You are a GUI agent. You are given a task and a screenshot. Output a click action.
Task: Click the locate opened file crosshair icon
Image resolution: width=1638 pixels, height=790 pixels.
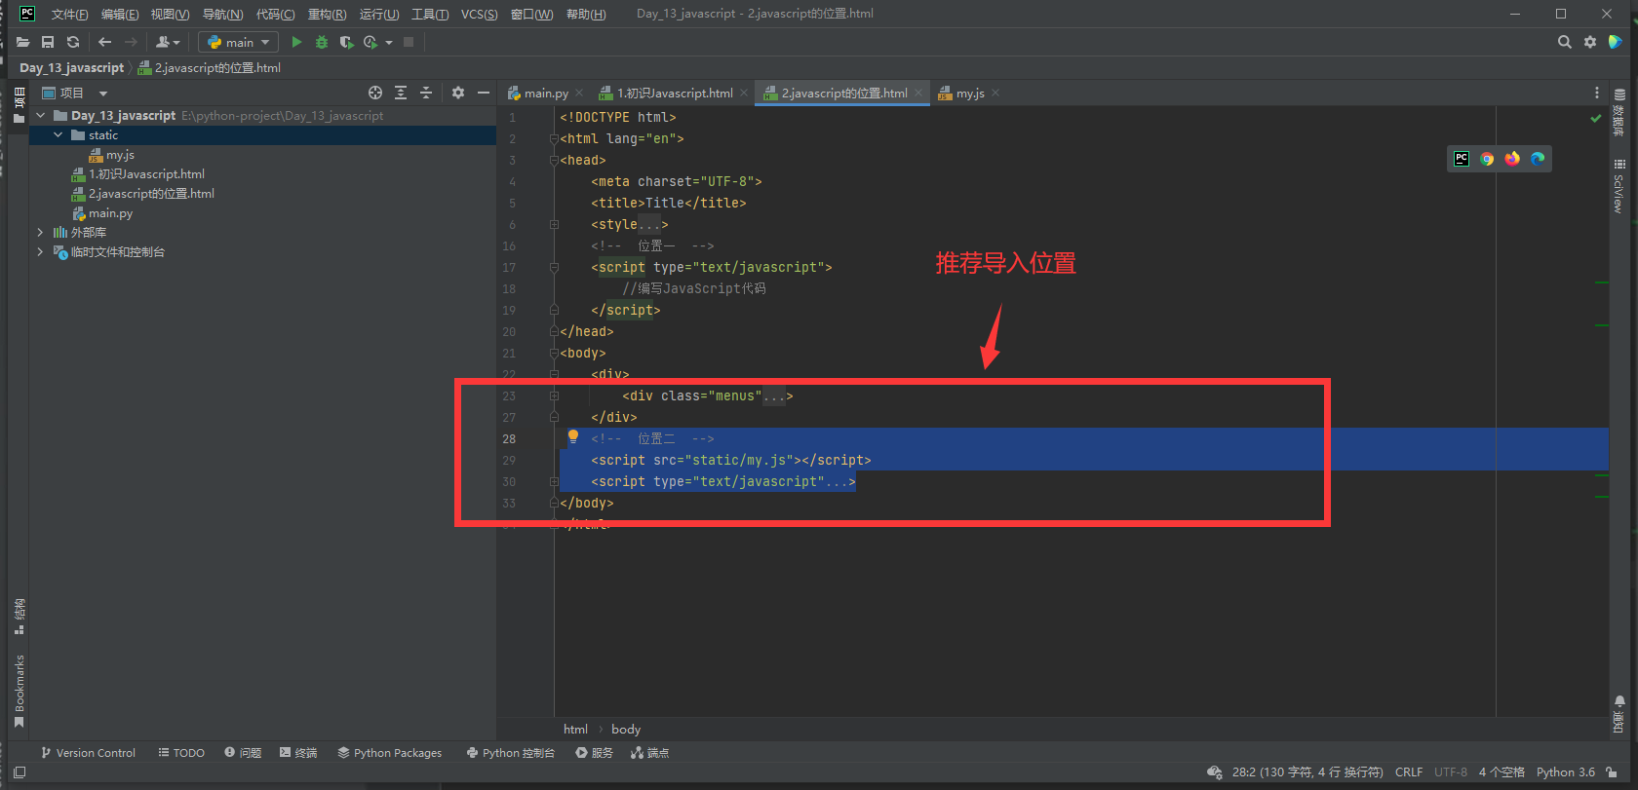tap(375, 93)
